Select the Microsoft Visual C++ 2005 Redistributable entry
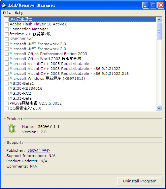The height and width of the screenshot is (189, 166). 49,64
